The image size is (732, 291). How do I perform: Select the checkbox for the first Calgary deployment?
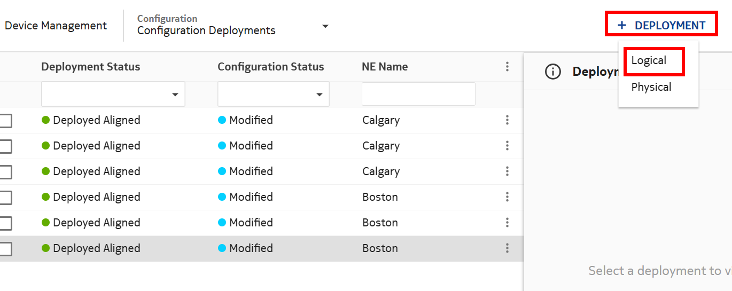pos(5,121)
